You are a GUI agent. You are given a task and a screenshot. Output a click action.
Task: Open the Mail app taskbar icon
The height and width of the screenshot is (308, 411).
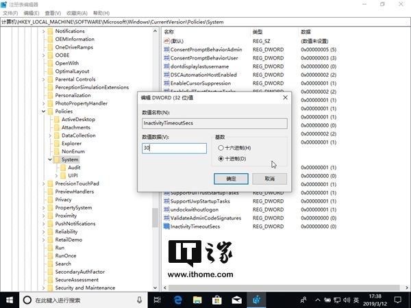(x=236, y=300)
